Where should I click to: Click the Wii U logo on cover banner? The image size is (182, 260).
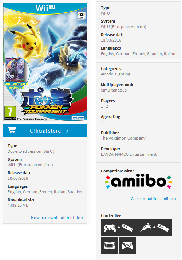(46, 8)
